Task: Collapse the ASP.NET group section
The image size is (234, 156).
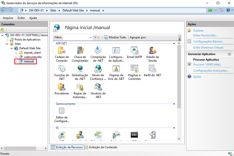Action: (x=174, y=43)
